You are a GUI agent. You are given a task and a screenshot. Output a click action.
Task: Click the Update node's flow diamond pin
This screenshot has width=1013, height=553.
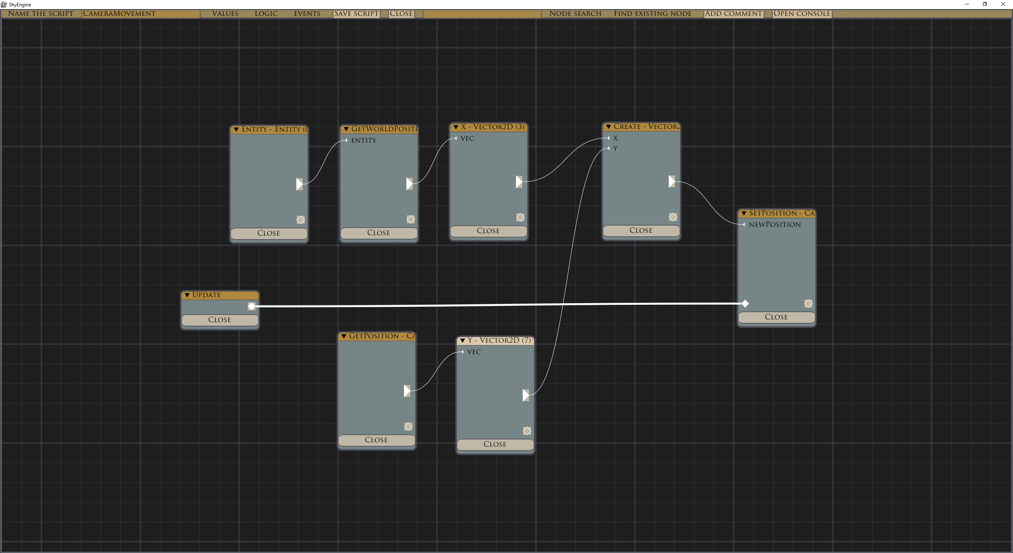click(x=252, y=306)
